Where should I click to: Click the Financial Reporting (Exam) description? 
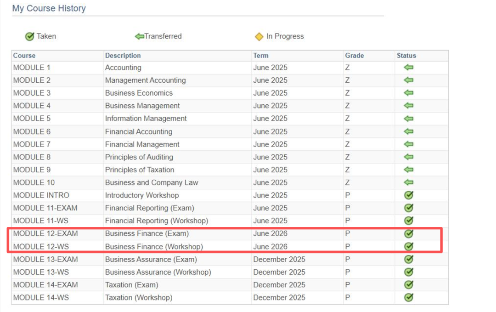[150, 208]
